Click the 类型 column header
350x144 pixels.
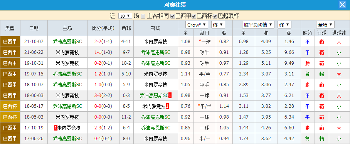tap(10, 28)
